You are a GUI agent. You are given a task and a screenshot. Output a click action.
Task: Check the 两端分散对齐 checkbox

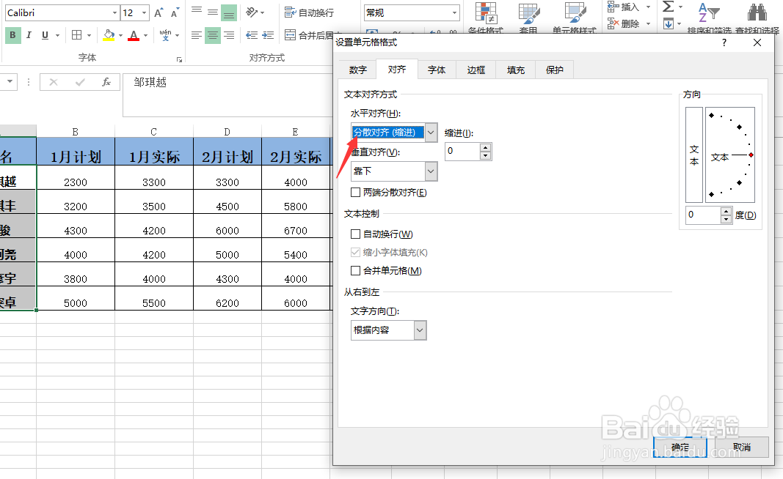coord(356,193)
